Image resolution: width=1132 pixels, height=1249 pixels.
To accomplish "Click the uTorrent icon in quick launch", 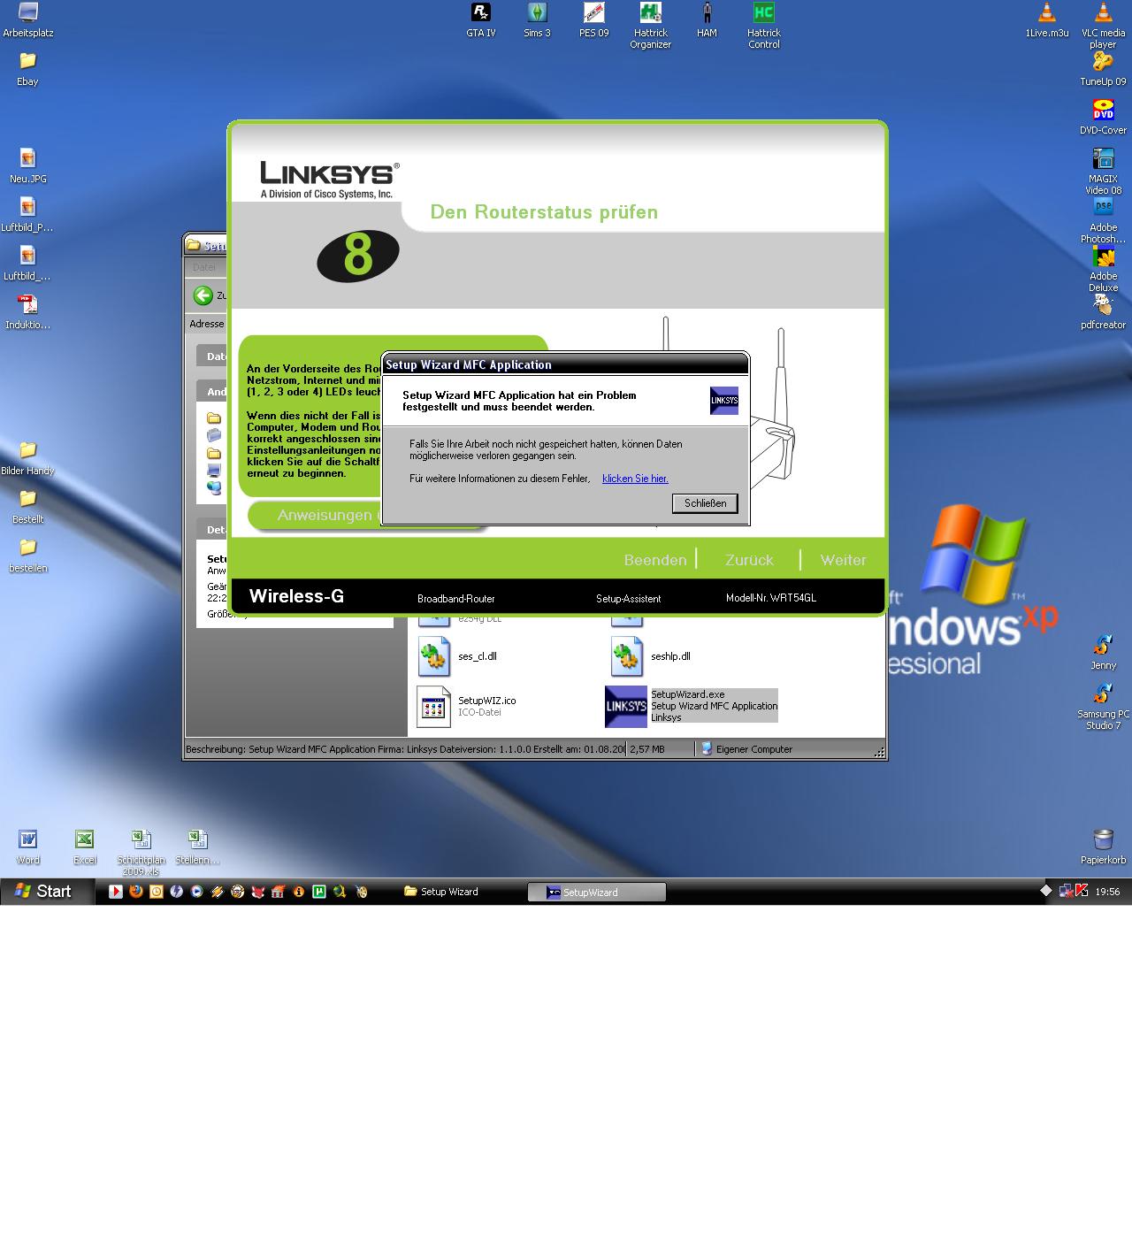I will [319, 892].
